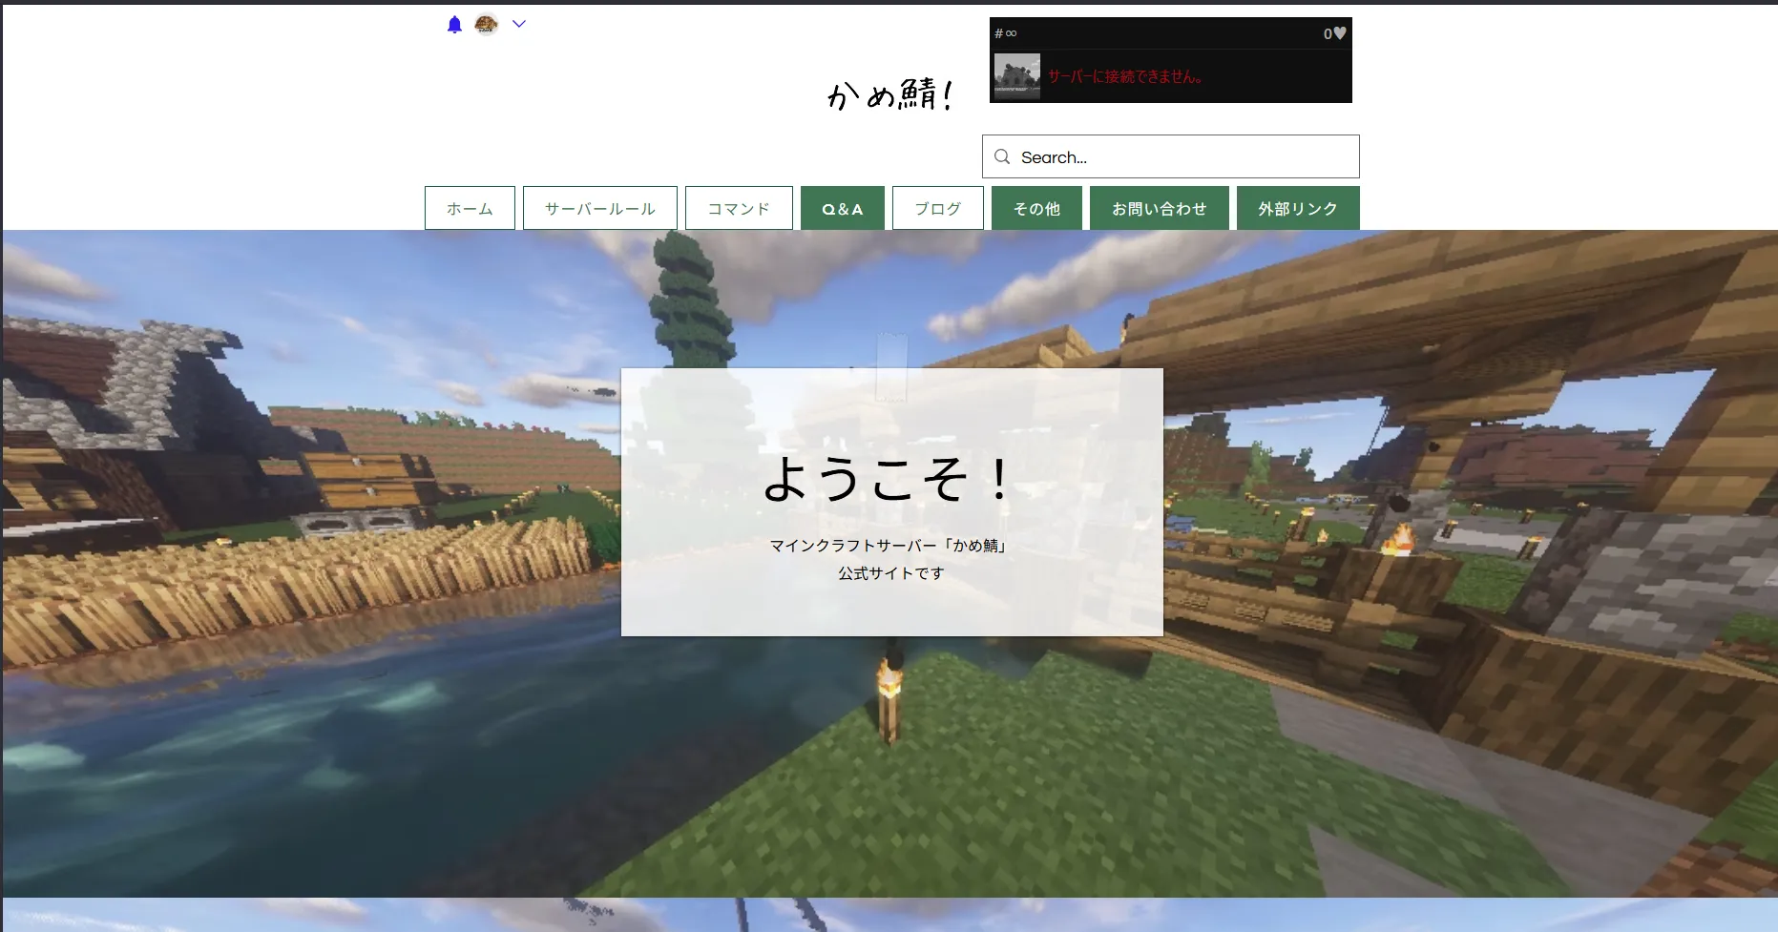Image resolution: width=1778 pixels, height=932 pixels.
Task: Go to the コマンド page
Action: click(739, 208)
